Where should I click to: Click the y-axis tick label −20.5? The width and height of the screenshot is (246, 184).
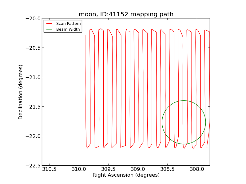pyautogui.click(x=33, y=48)
